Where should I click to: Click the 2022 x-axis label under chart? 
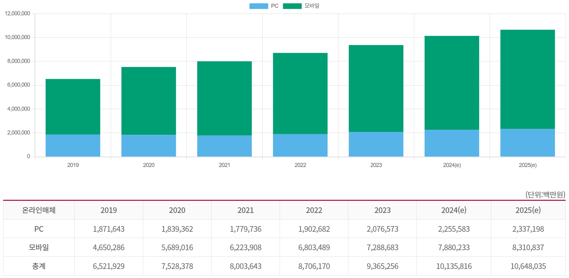click(x=300, y=165)
